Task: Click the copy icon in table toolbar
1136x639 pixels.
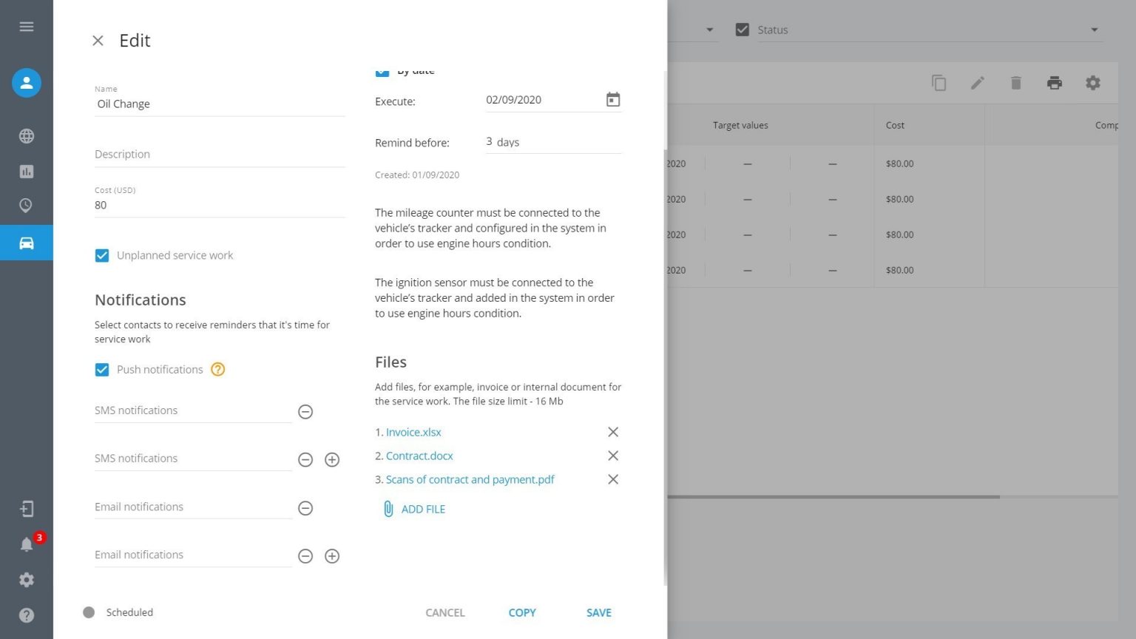Action: pyautogui.click(x=939, y=83)
